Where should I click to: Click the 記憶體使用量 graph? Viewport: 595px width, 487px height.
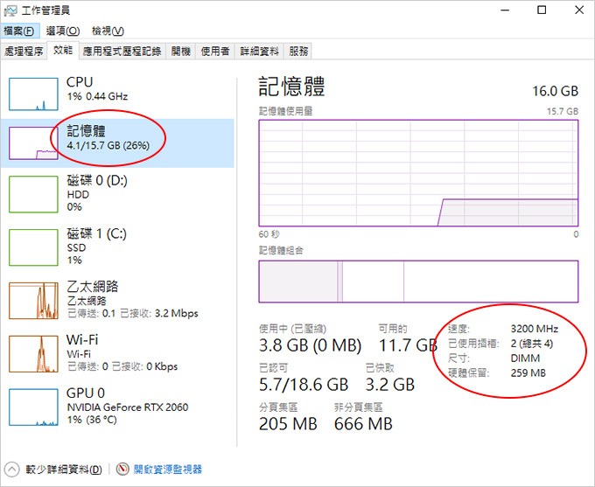[x=418, y=173]
